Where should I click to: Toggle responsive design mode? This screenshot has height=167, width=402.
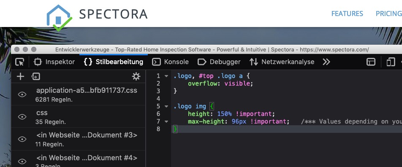coord(391,62)
